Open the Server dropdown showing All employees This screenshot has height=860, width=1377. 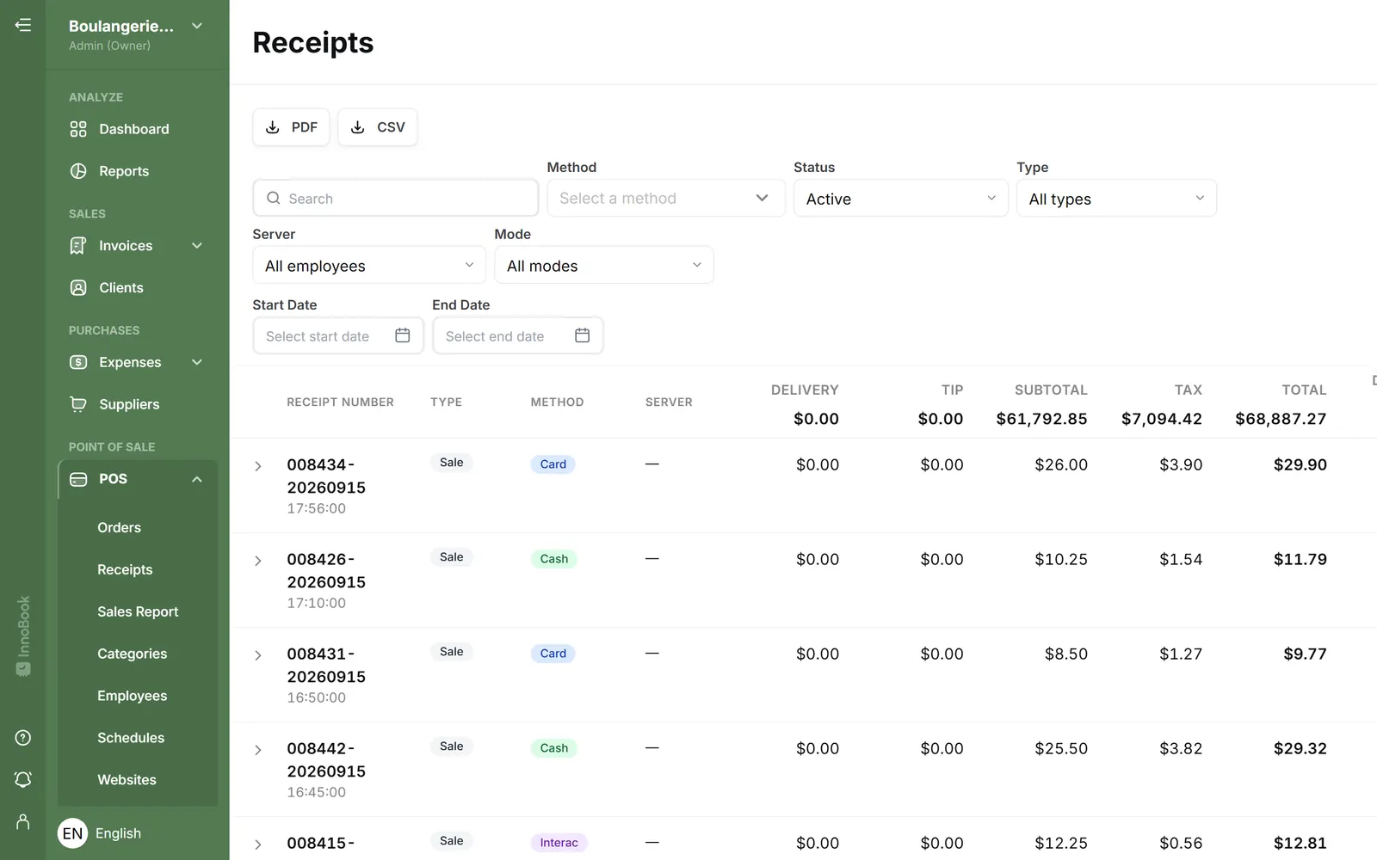tap(369, 266)
